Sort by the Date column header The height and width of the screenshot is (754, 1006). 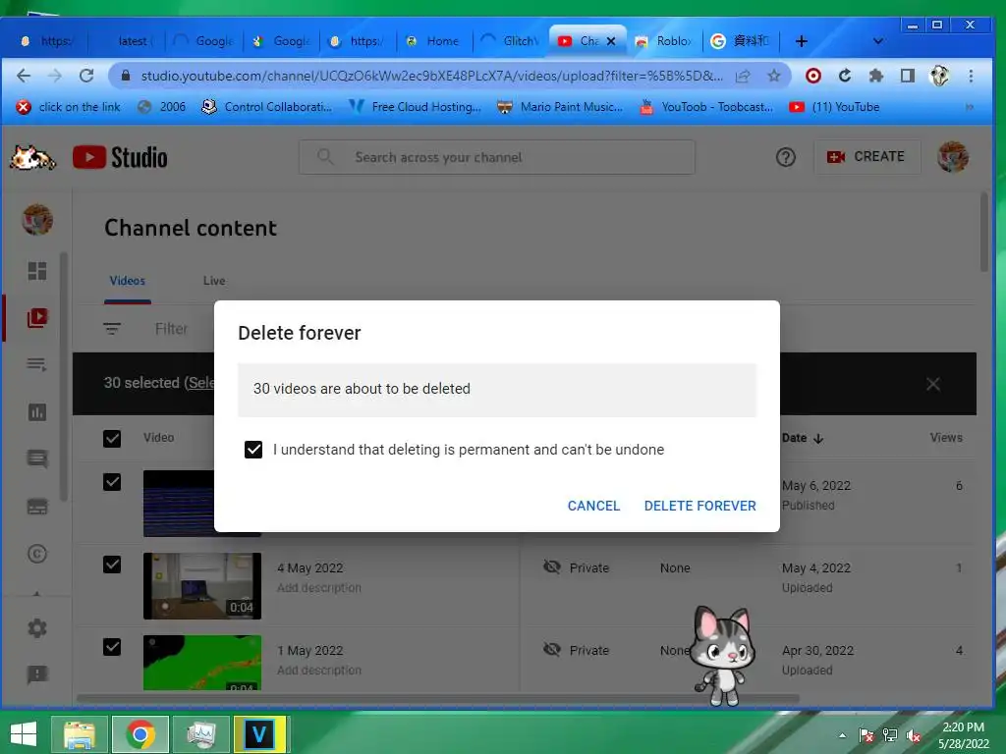tap(802, 438)
